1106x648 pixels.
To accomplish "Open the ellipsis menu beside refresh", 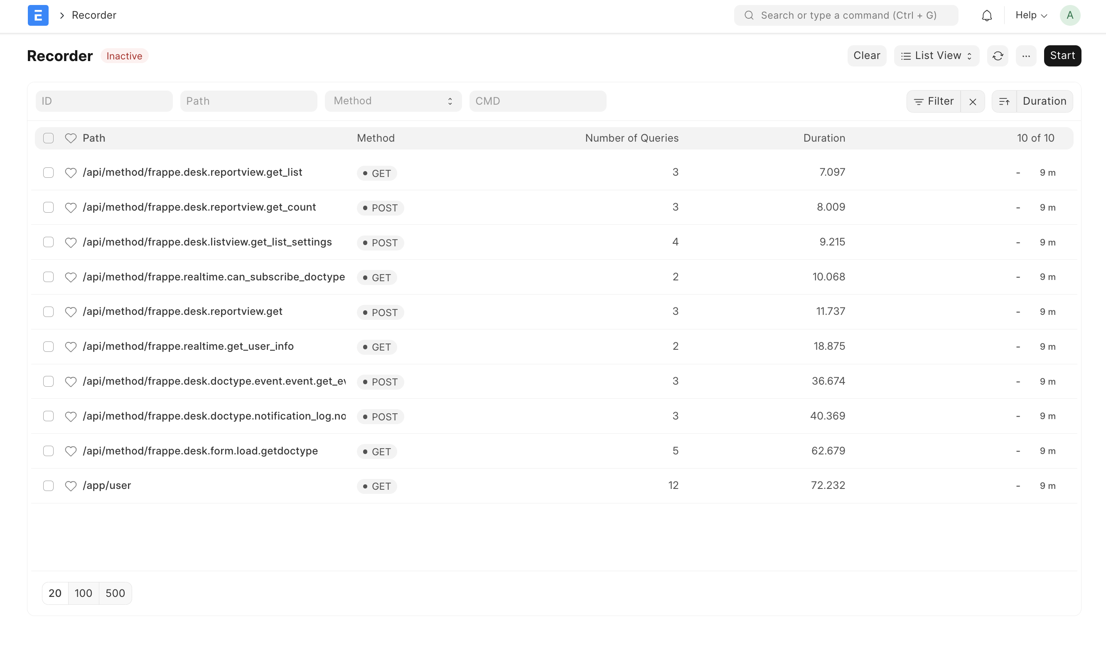I will [x=1026, y=56].
